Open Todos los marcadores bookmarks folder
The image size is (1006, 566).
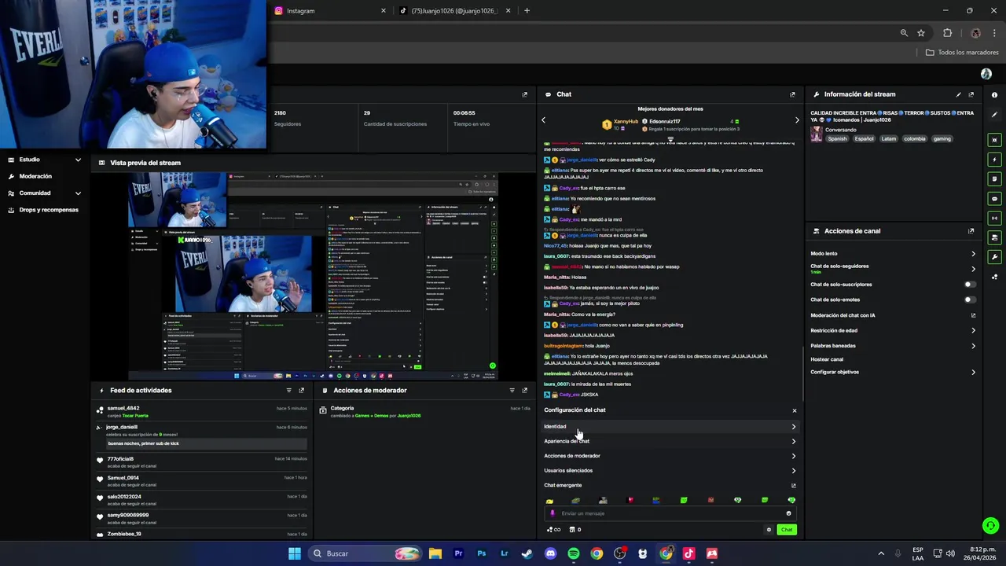pos(962,53)
